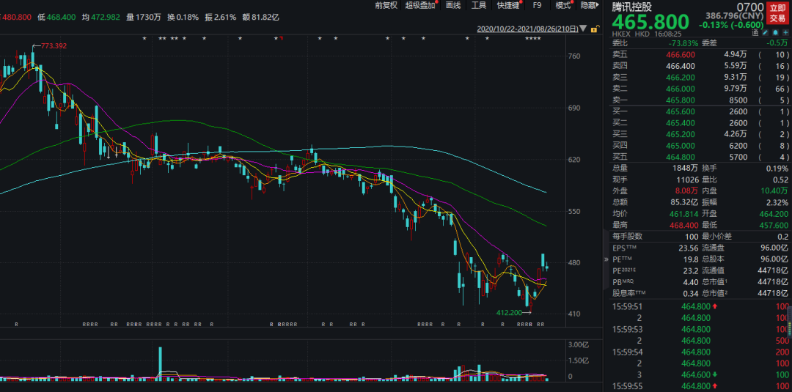792x392 pixels.
Task: Click the star marker cluster at chart top right
Action: [x=534, y=38]
